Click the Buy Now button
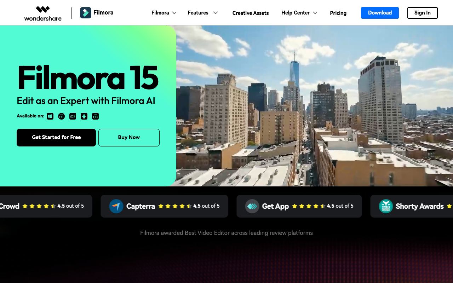Viewport: 453px width, 283px height. pos(129,137)
